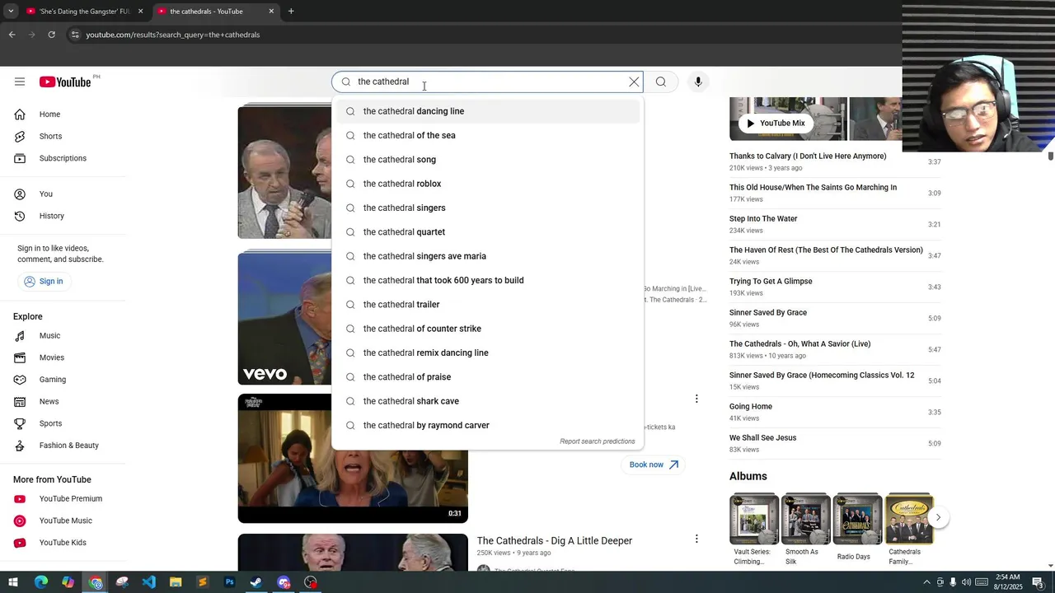Show hidden system tray icons
Image resolution: width=1055 pixels, height=593 pixels.
[x=926, y=582]
